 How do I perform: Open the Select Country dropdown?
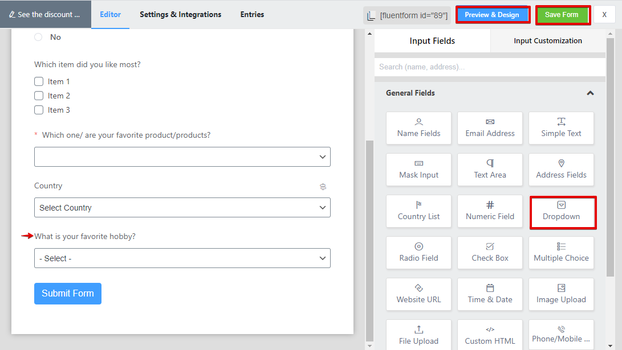tap(182, 208)
